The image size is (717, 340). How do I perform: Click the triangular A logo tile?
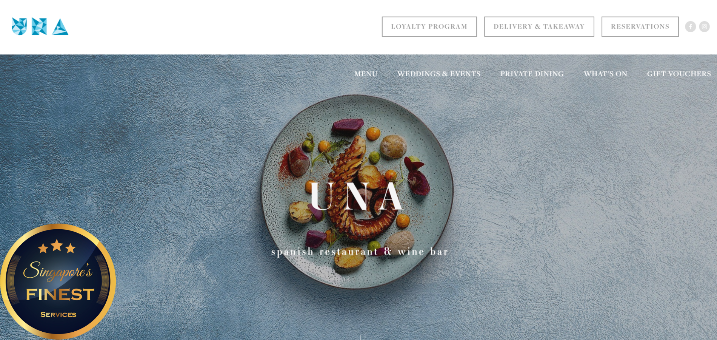click(60, 27)
